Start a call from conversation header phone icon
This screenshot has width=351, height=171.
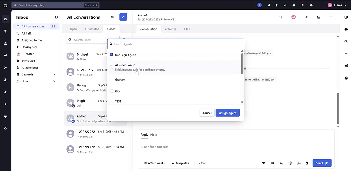pos(281,17)
